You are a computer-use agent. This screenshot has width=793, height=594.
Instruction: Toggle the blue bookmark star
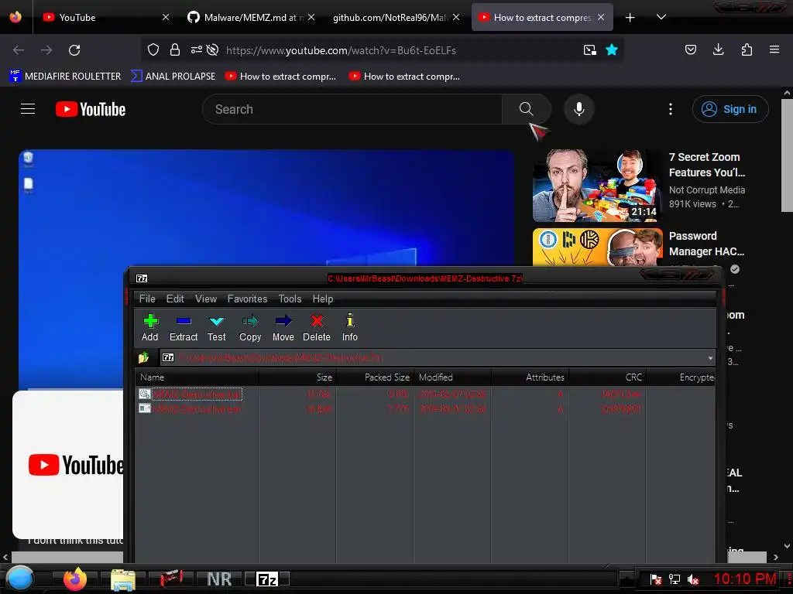612,49
